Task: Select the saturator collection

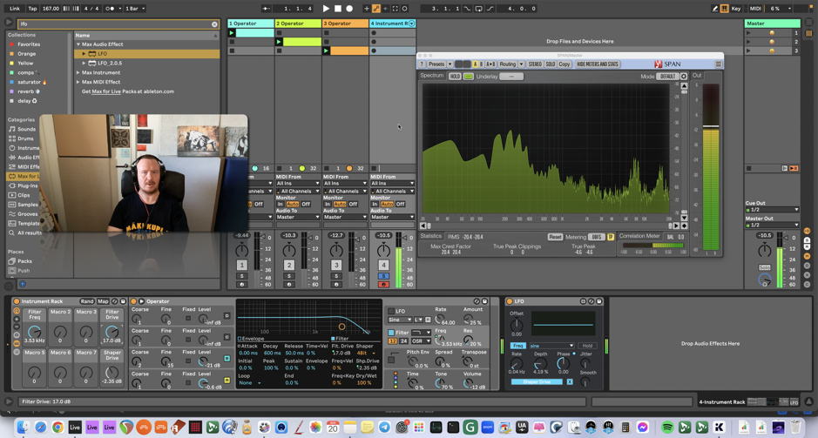Action: click(31, 82)
